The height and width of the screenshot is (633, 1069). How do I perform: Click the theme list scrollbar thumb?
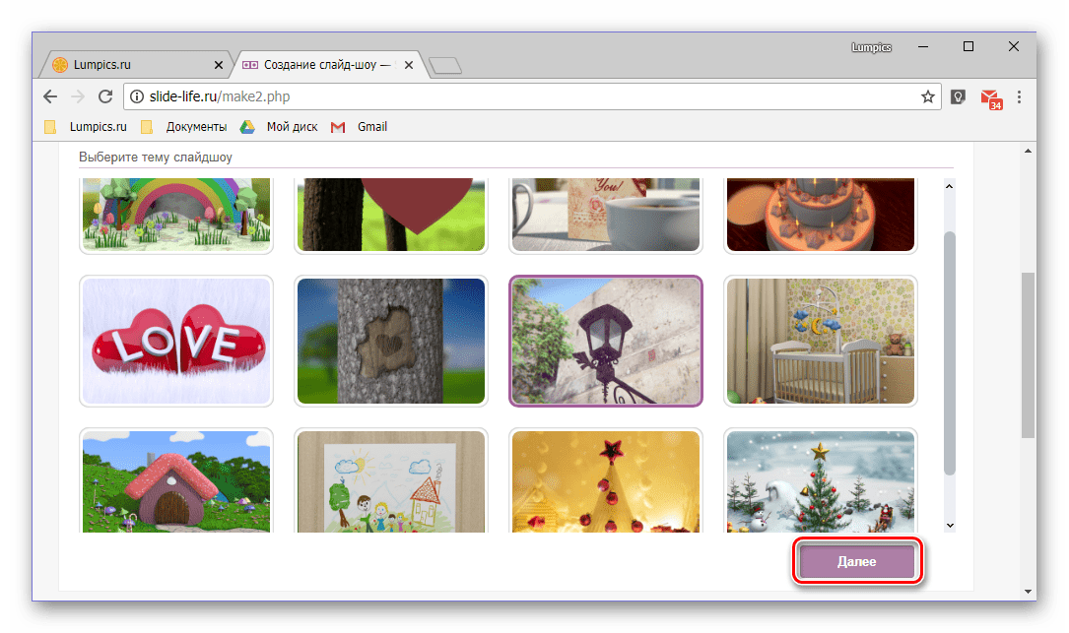click(x=949, y=353)
